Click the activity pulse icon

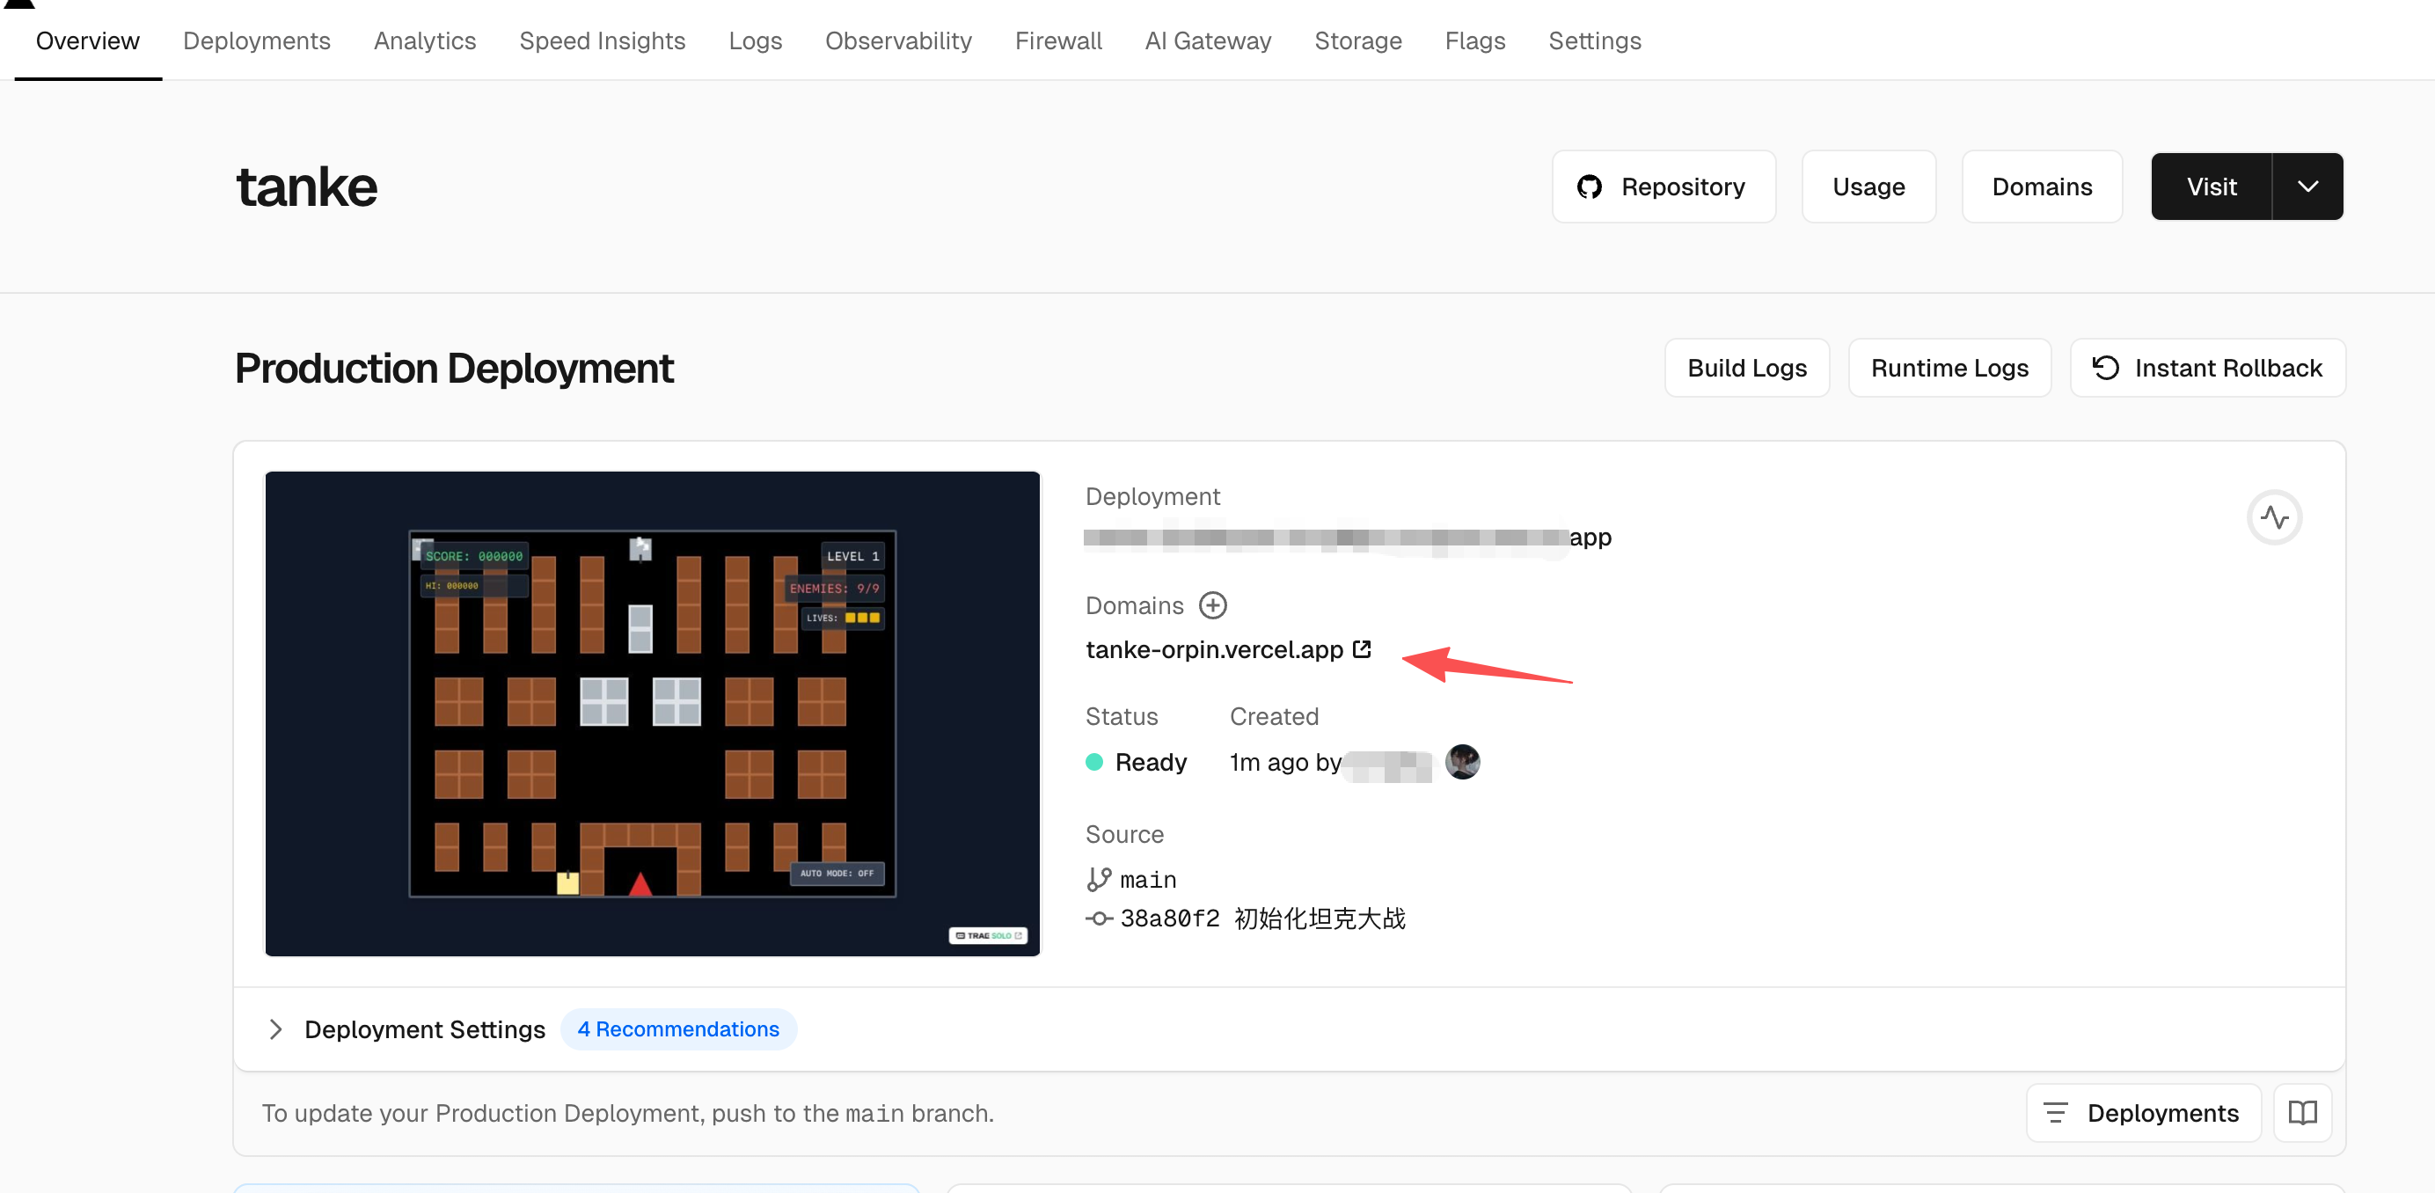click(x=2273, y=517)
